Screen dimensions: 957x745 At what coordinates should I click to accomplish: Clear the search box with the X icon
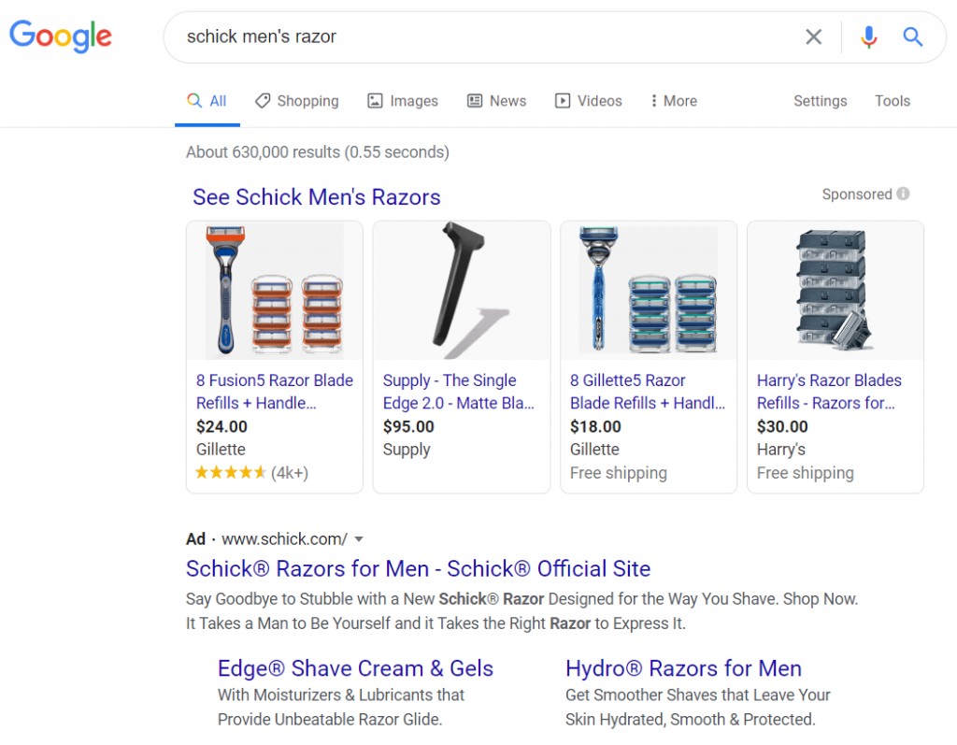(x=813, y=36)
